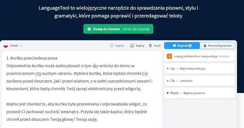Screen dimensions: 244x128
Task: Open the premium punctuation problems card
Action: click(199, 56)
